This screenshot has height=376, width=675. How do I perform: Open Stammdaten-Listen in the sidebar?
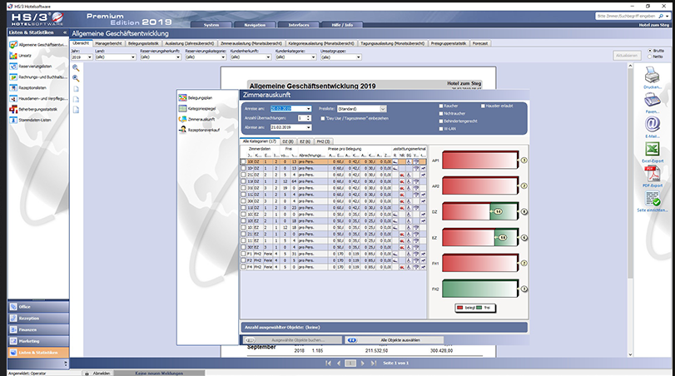tap(30, 120)
